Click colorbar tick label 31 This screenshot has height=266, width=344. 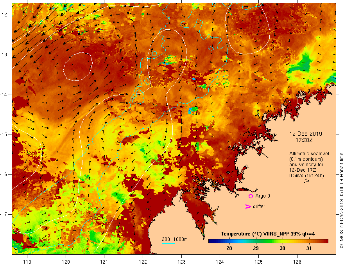pos(309,248)
